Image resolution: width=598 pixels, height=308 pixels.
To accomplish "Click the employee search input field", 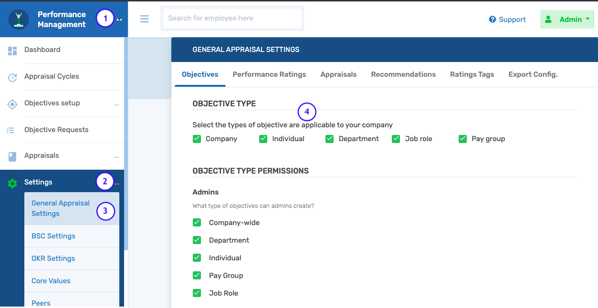I will 232,19.
